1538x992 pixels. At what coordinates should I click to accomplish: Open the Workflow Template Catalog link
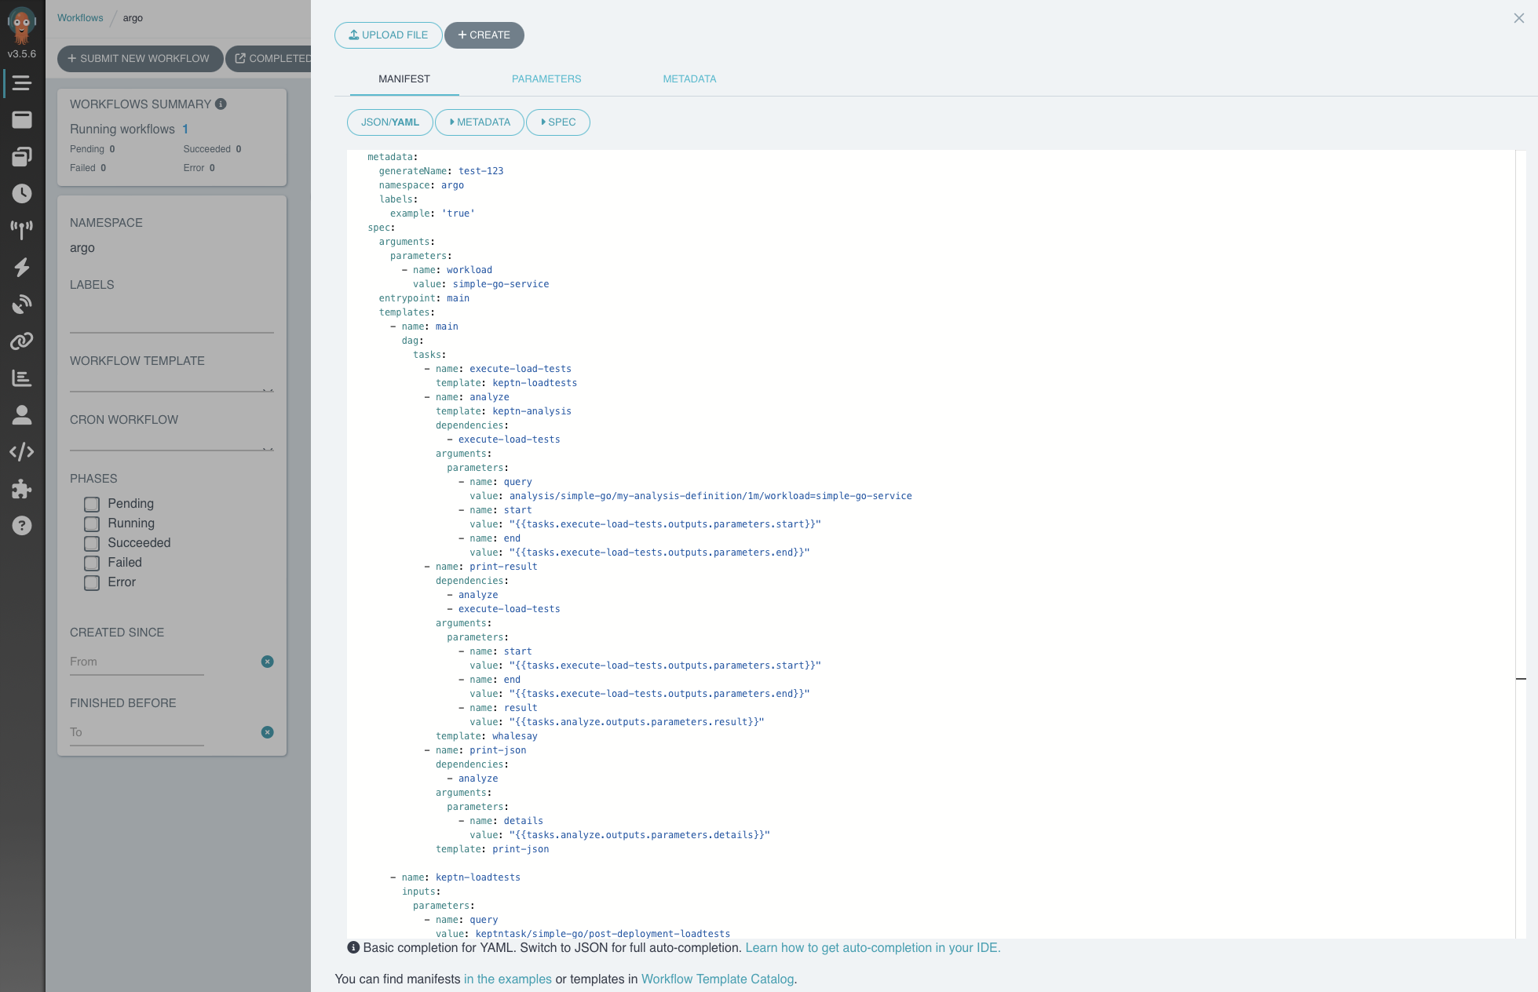coord(717,979)
